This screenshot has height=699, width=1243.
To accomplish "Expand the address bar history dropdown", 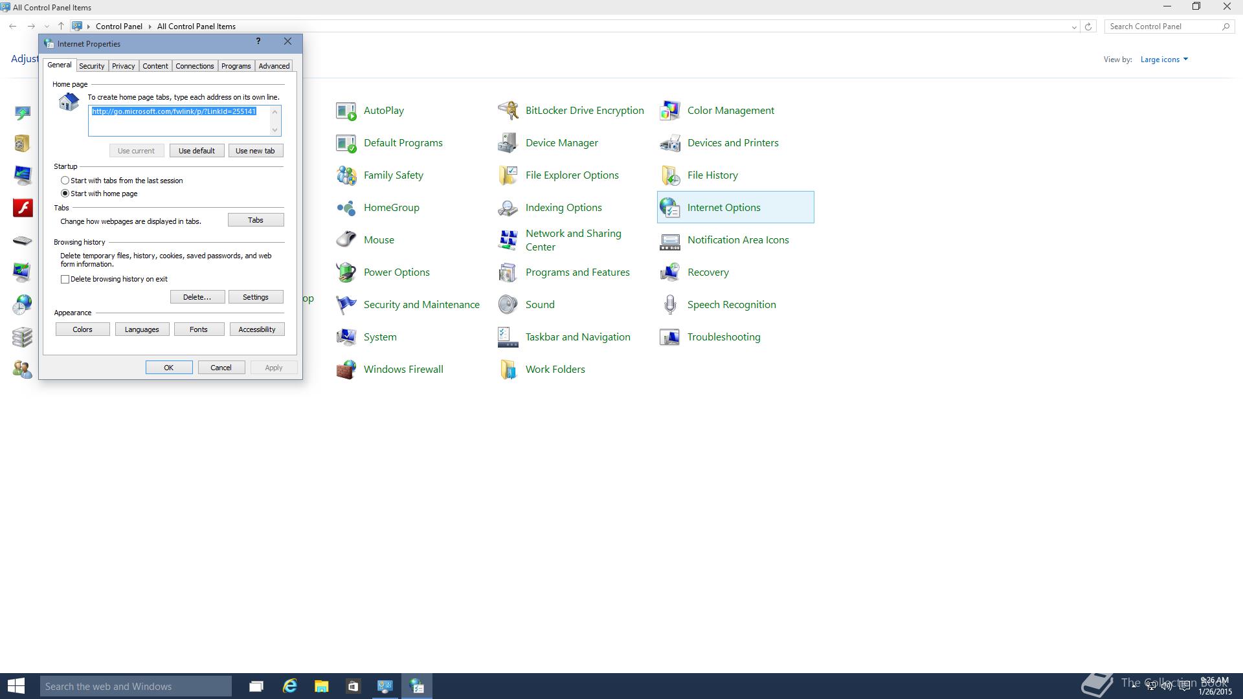I will [x=1074, y=27].
